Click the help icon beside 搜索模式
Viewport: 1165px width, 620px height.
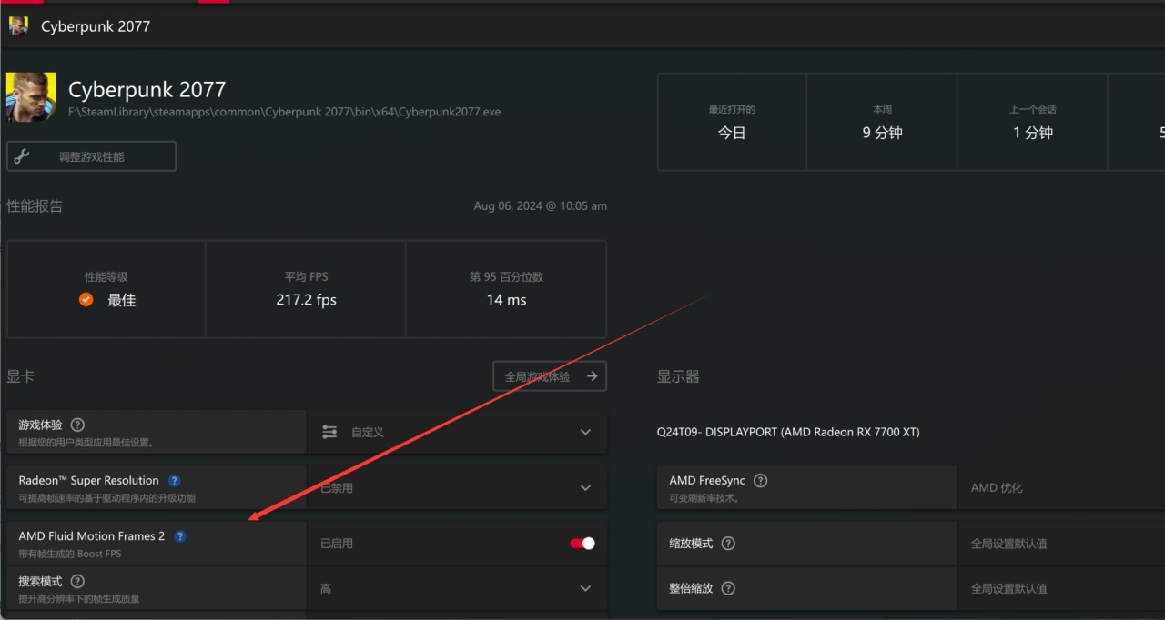point(77,581)
